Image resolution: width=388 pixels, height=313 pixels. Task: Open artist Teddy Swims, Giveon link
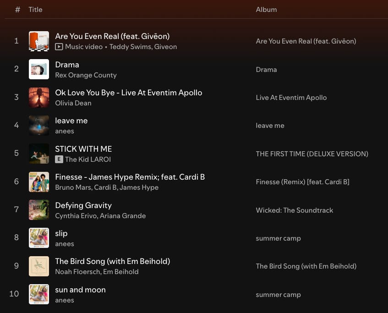click(x=143, y=47)
